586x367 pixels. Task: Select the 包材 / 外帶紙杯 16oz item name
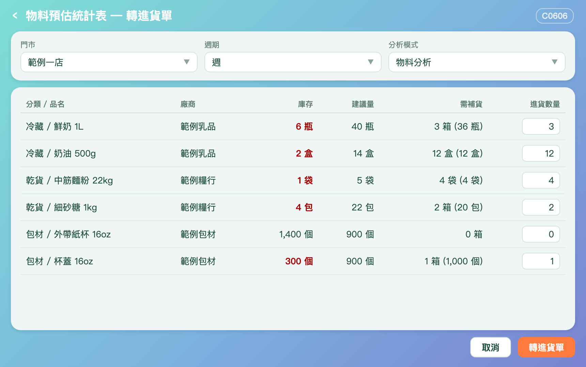[x=68, y=234]
